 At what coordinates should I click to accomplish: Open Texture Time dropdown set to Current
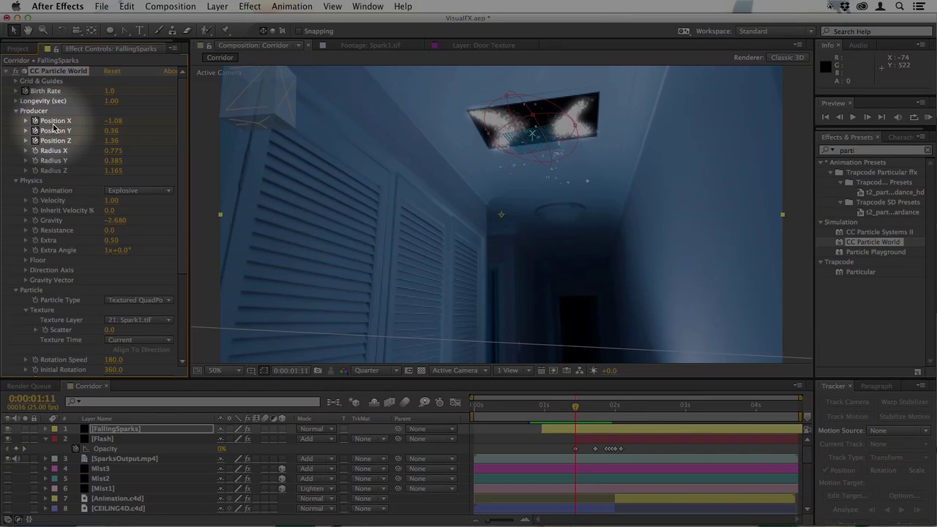coord(138,340)
